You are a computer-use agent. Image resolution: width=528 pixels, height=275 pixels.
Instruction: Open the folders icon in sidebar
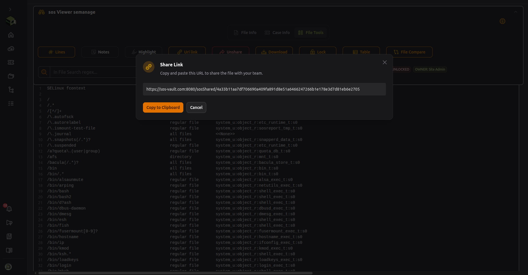[x=11, y=76]
